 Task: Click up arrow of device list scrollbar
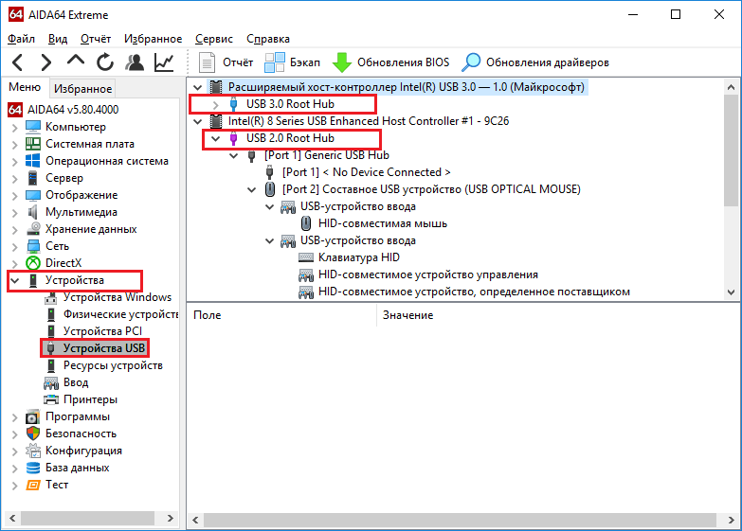point(732,86)
